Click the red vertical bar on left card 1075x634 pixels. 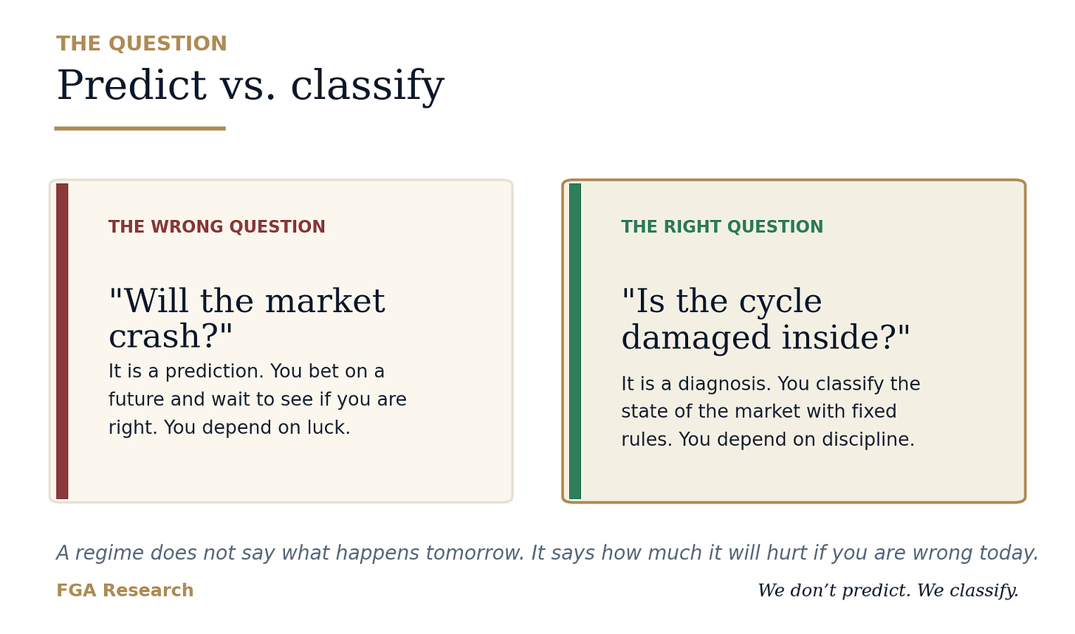point(62,341)
